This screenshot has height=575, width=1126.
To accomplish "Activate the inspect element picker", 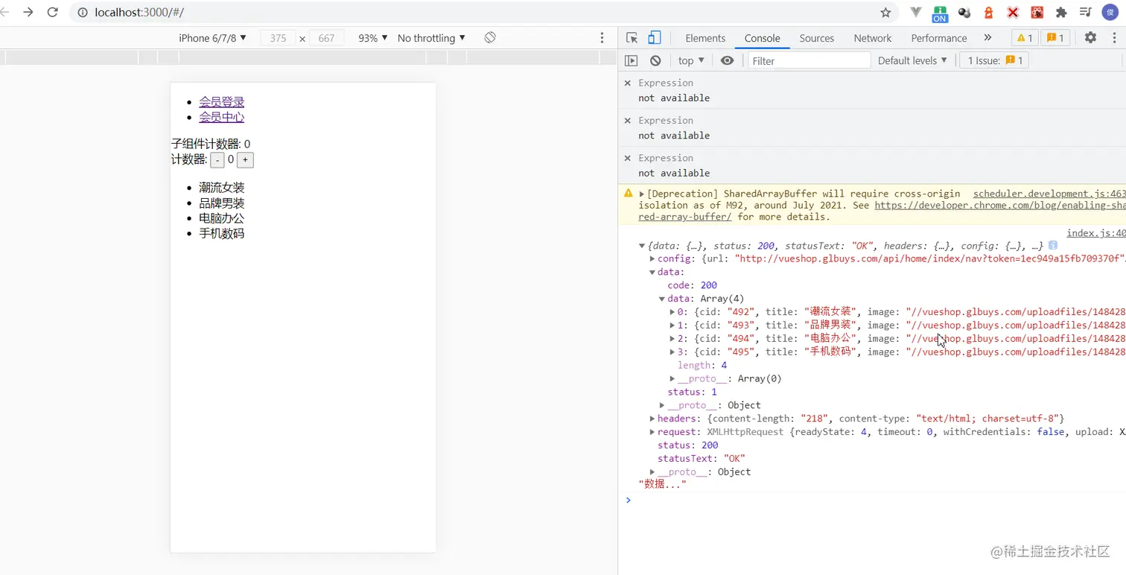I will click(632, 38).
